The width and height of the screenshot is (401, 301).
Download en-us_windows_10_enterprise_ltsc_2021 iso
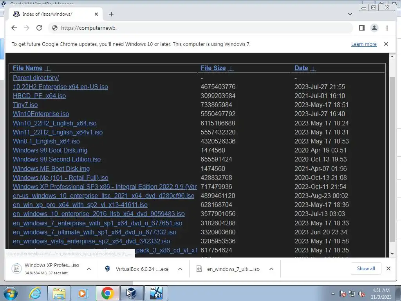103,196
